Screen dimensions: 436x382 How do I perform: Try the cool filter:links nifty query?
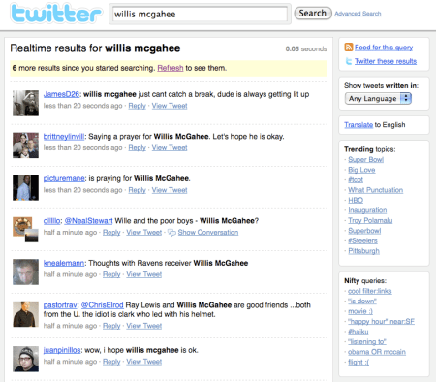point(370,291)
